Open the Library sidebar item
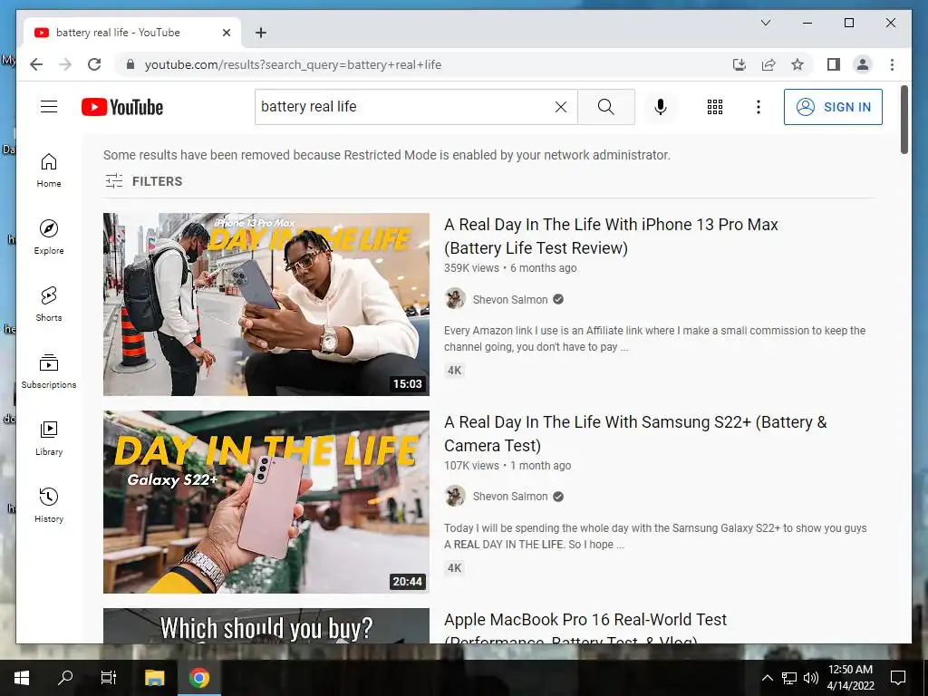 (49, 439)
